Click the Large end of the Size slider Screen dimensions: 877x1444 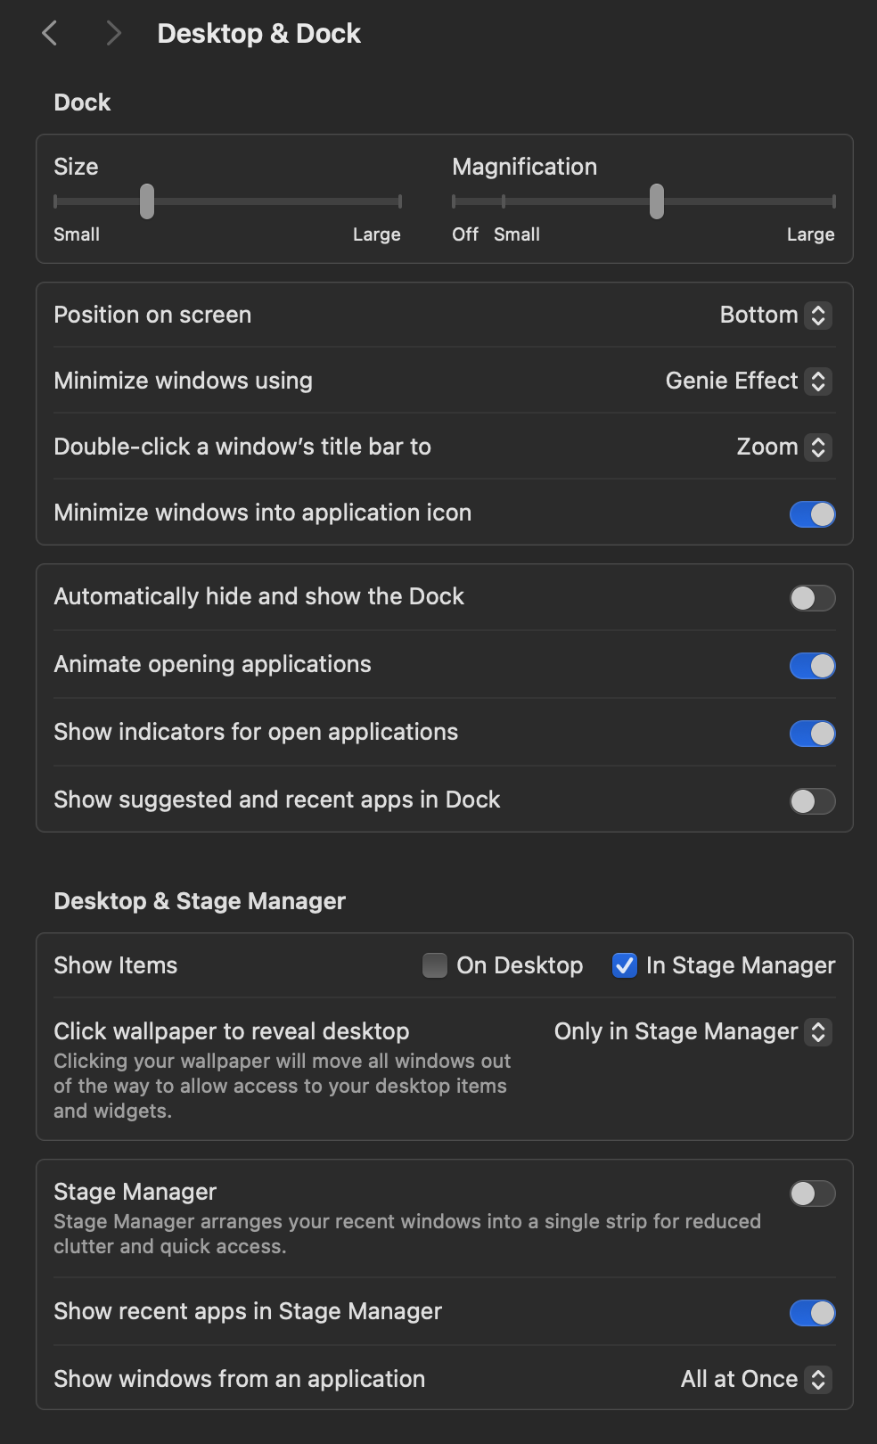399,201
